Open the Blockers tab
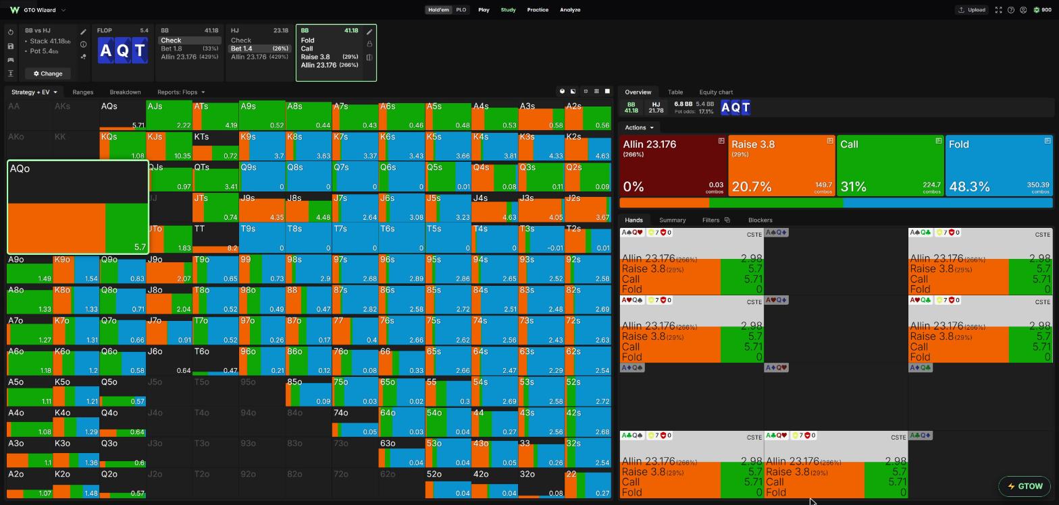This screenshot has width=1059, height=505. click(x=760, y=220)
